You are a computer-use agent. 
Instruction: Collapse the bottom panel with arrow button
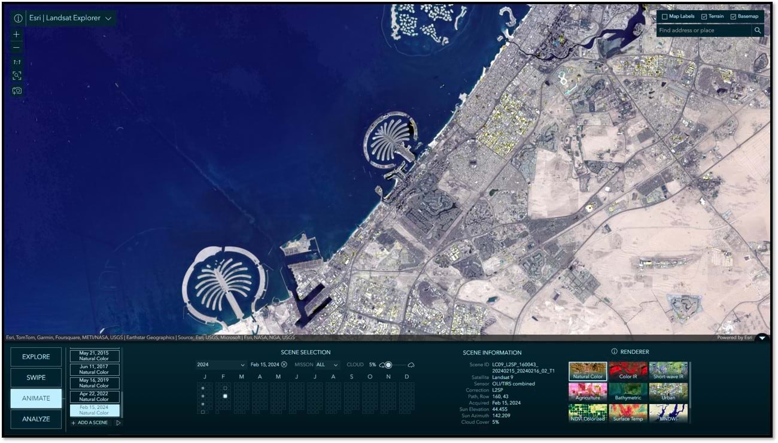(762, 338)
